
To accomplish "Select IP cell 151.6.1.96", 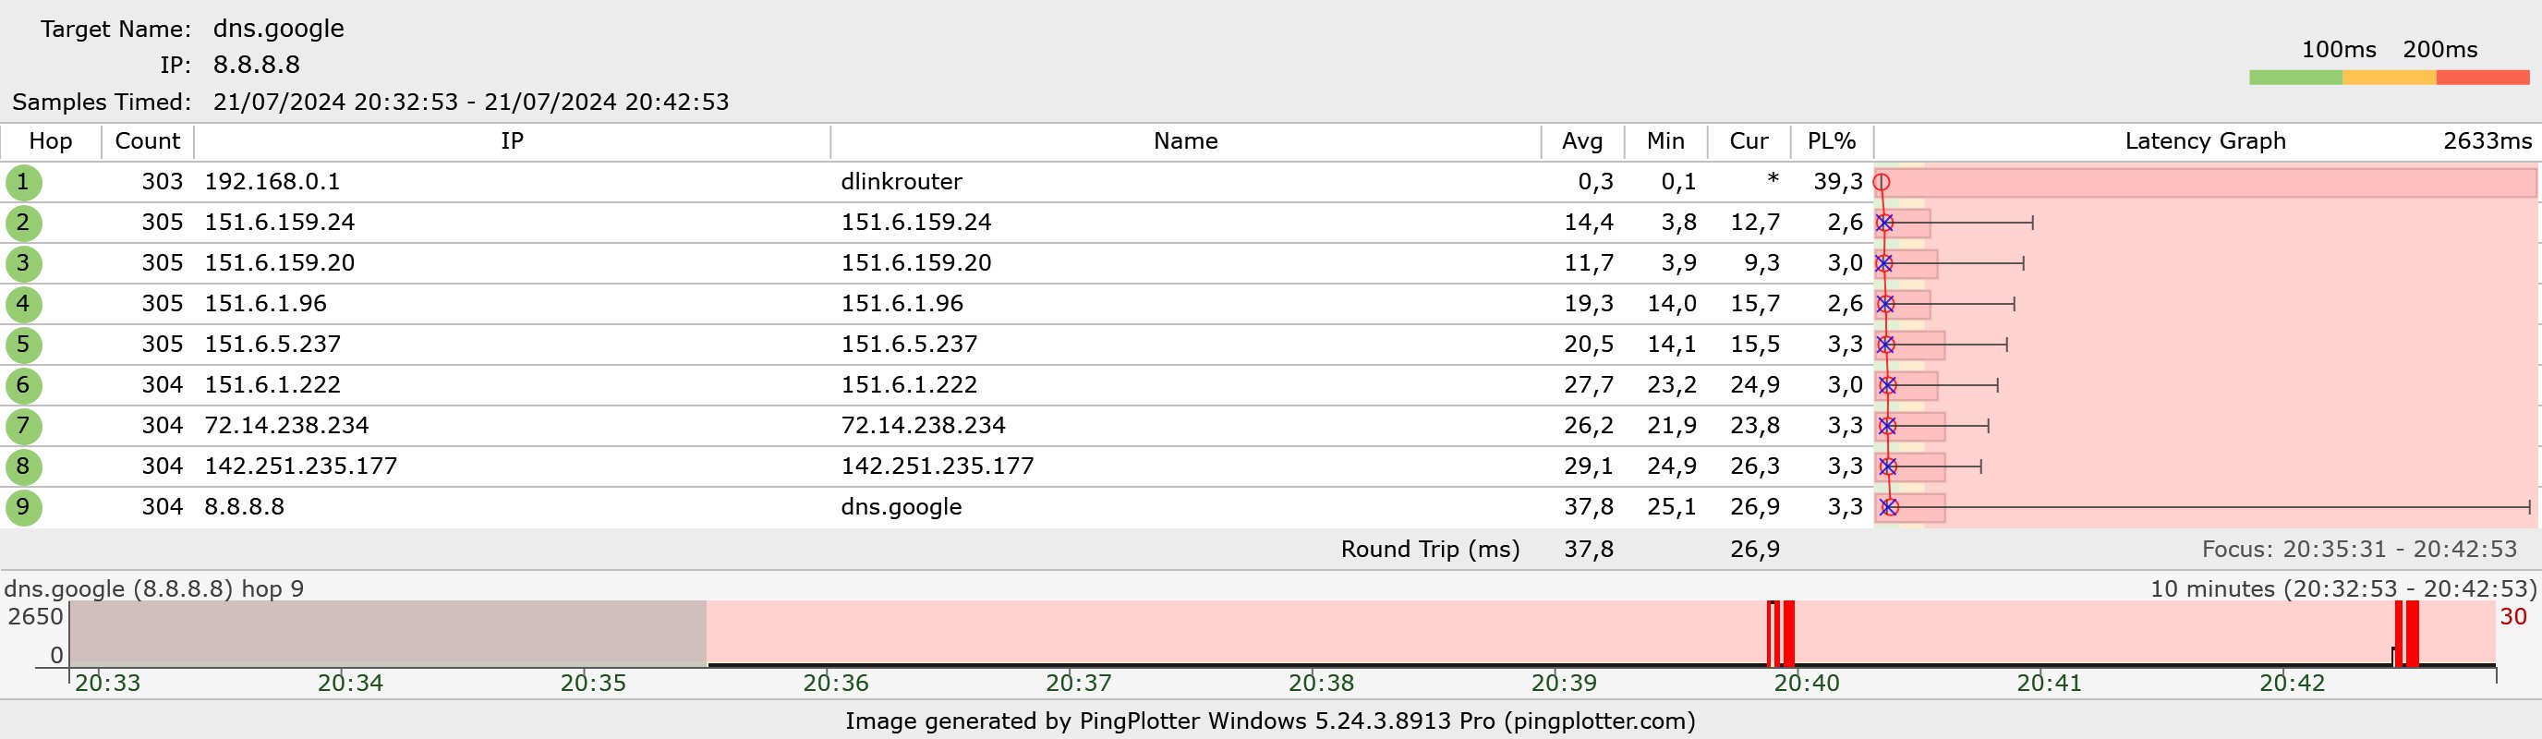I will coord(265,303).
